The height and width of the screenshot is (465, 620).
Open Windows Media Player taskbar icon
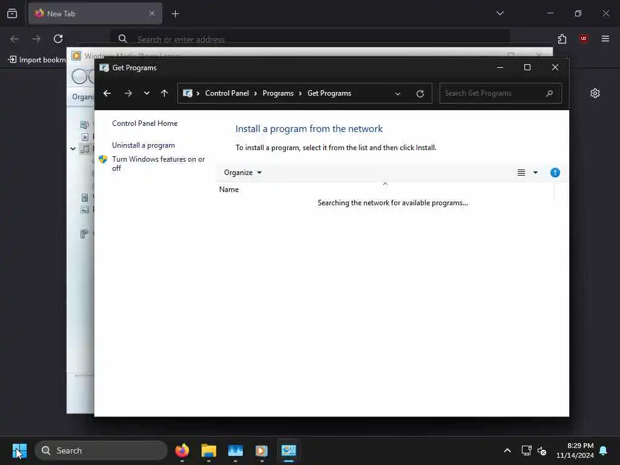[262, 450]
